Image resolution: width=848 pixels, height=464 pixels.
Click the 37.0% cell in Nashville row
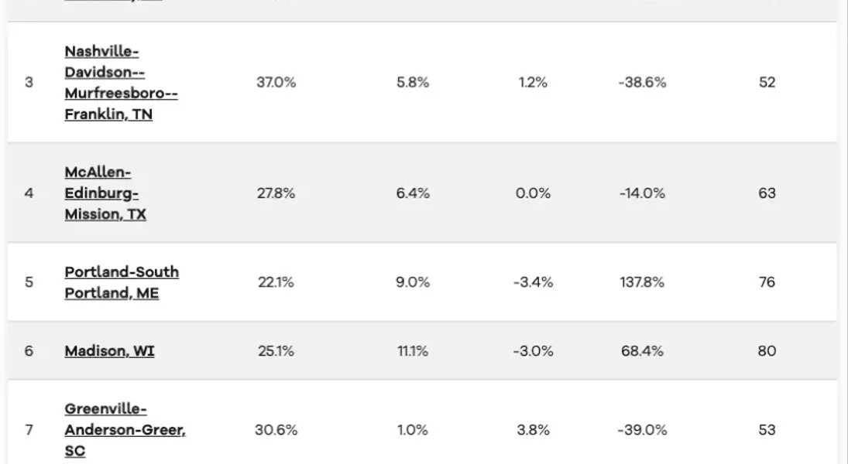276,83
